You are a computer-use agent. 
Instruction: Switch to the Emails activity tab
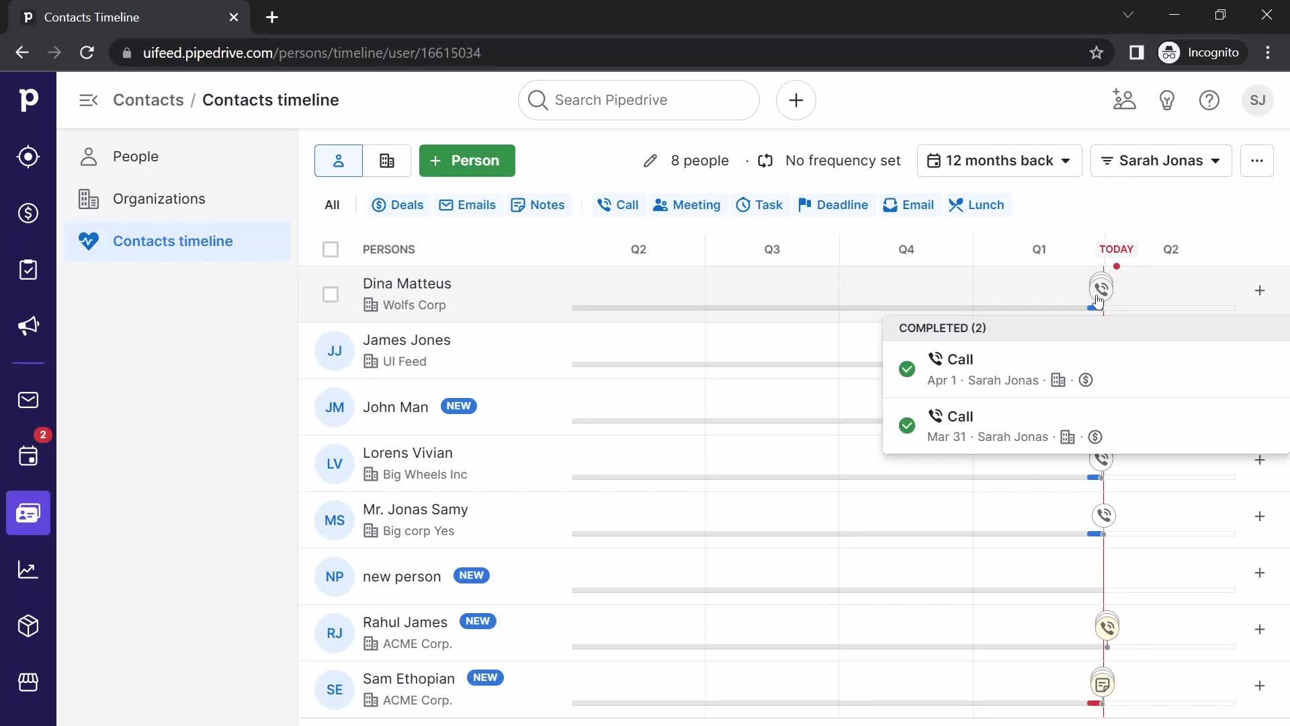pos(467,205)
